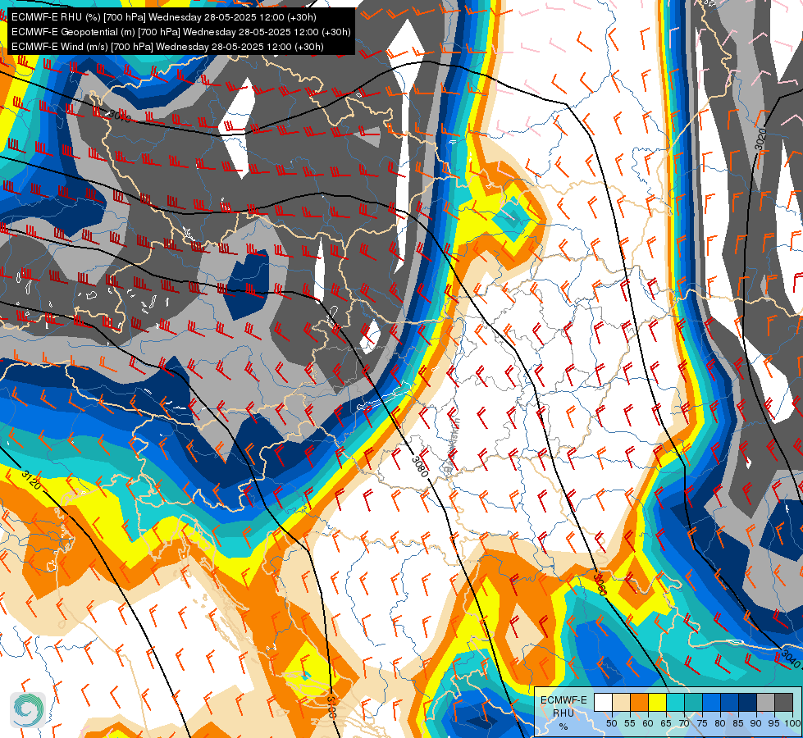Select the navy 85-90% legend swatch
803x738 pixels.
748,702
